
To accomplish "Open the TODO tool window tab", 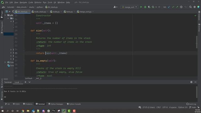I will pyautogui.click(x=16, y=104).
